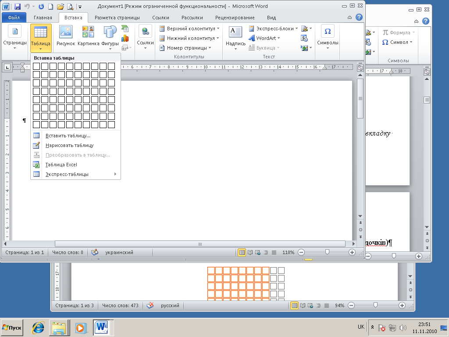The width and height of the screenshot is (449, 337).
Task: Insert a chart using the bar chart icon
Action: [x=125, y=38]
